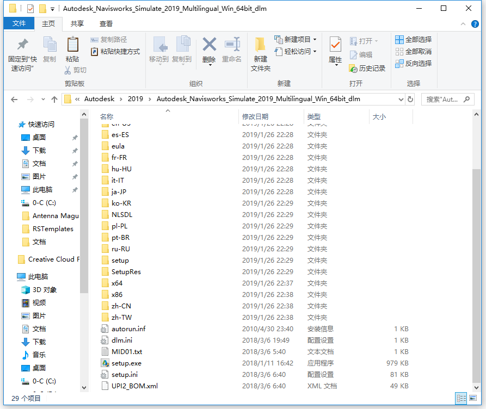The width and height of the screenshot is (486, 409).
Task: Click Select none in ribbon
Action: coord(414,52)
